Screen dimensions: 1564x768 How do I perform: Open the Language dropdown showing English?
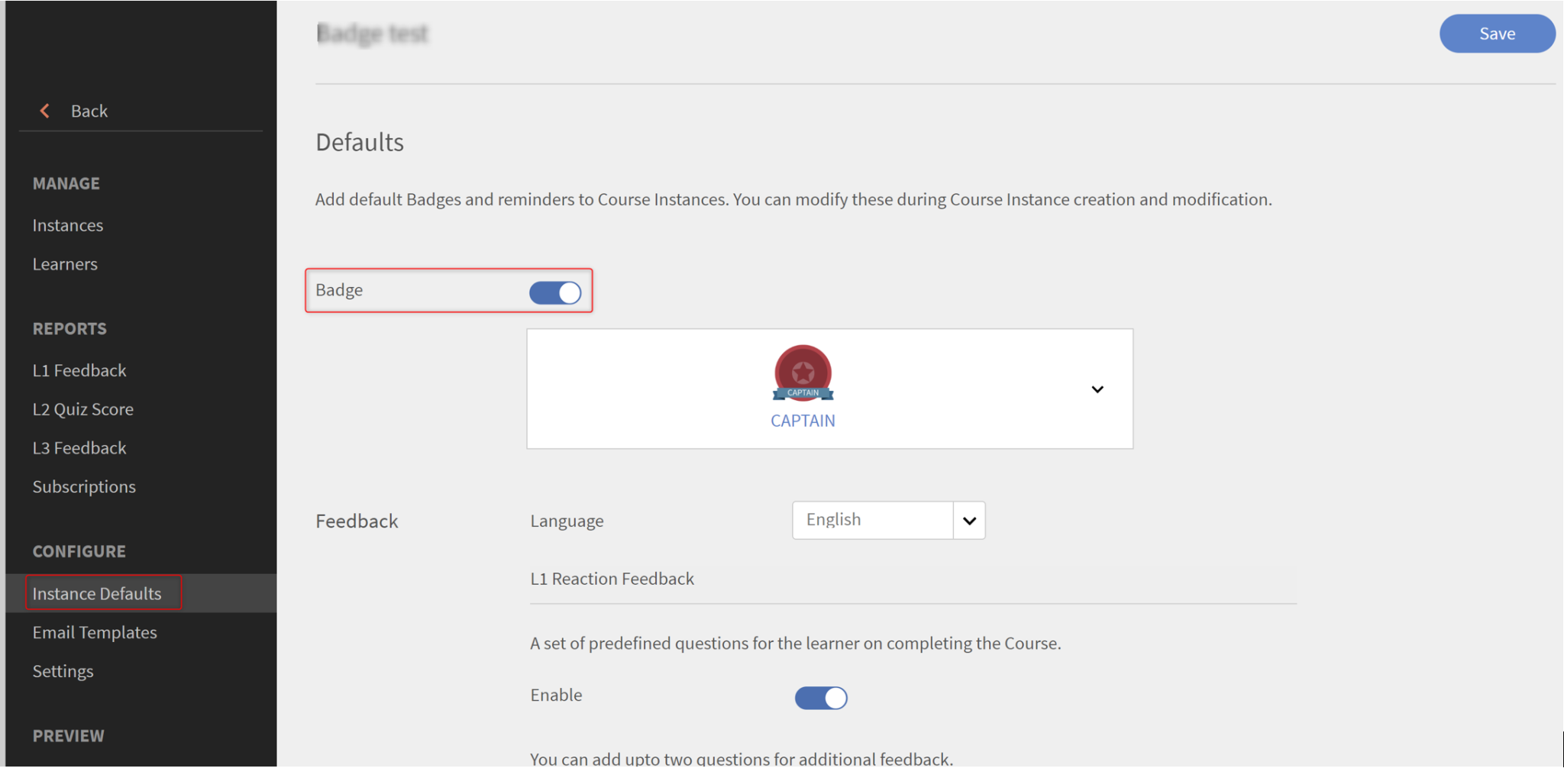(968, 520)
